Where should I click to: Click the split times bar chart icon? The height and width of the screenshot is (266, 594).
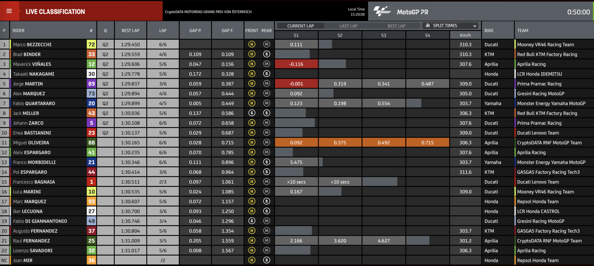[428, 25]
